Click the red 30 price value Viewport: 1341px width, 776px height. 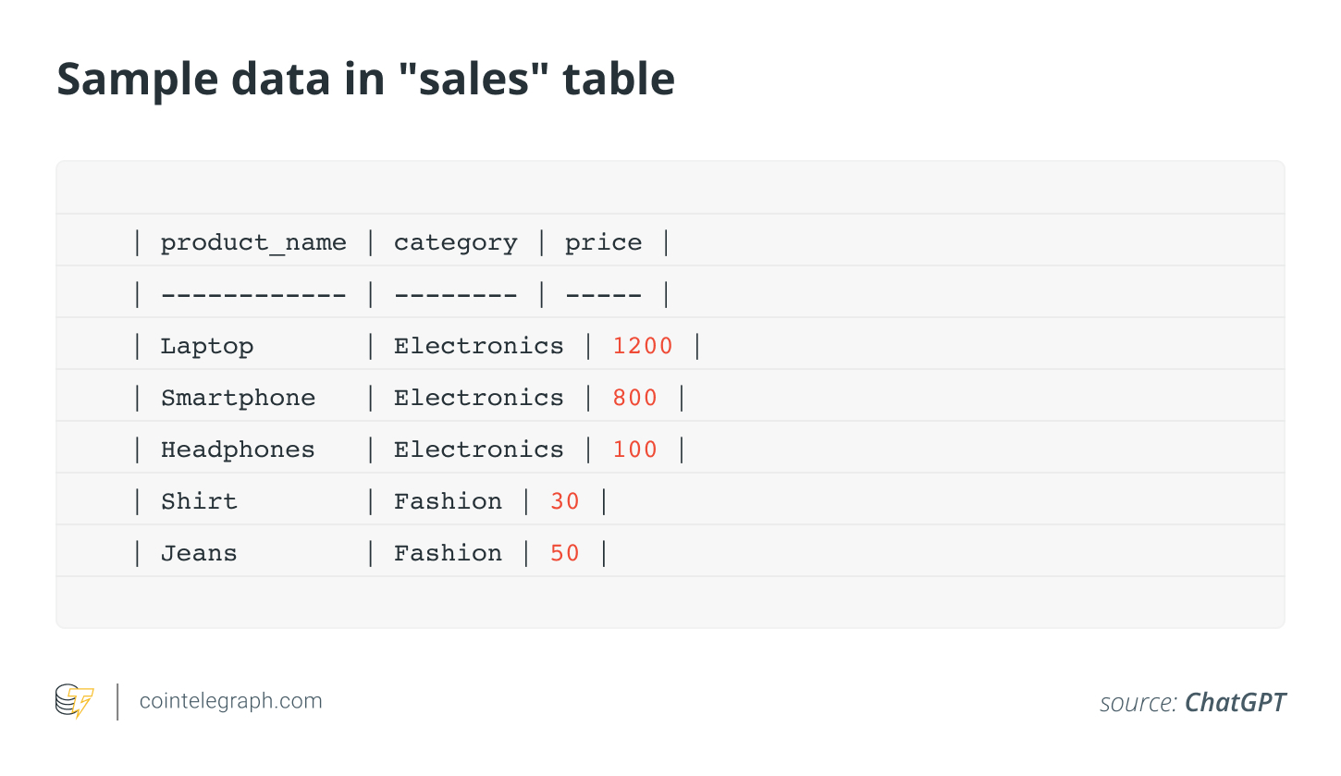(x=565, y=501)
